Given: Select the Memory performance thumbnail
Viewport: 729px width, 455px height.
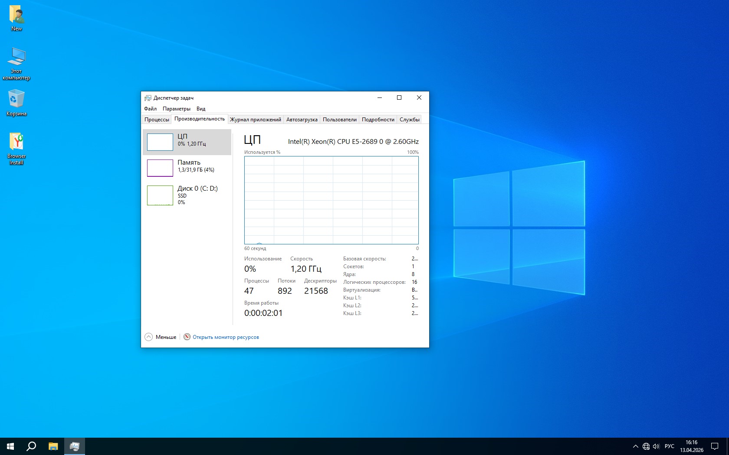Looking at the screenshot, I should click(x=187, y=168).
